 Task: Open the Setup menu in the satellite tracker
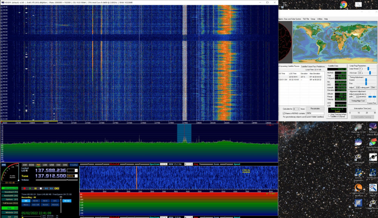313,19
